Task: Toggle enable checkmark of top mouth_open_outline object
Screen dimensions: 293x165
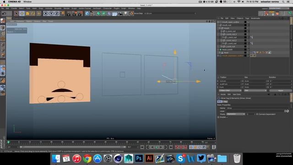Action: tap(249, 22)
